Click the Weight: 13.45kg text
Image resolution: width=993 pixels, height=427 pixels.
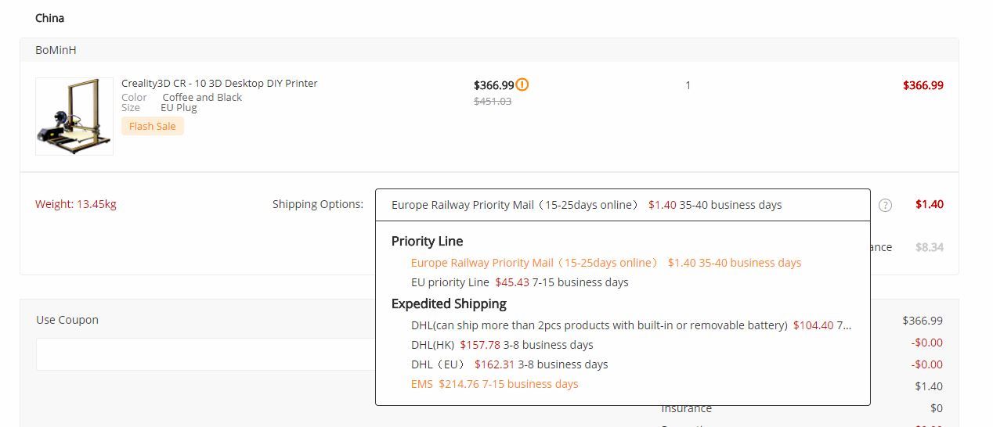(x=76, y=204)
